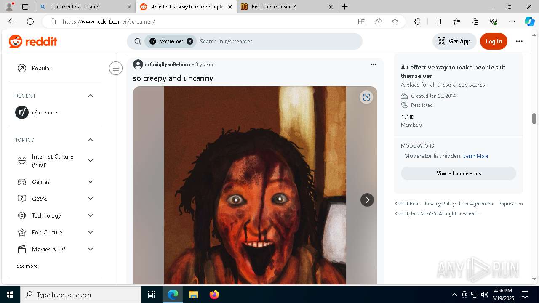Viewport: 539px width, 303px height.
Task: Switch to the screamer link - Search tab
Action: [84, 7]
